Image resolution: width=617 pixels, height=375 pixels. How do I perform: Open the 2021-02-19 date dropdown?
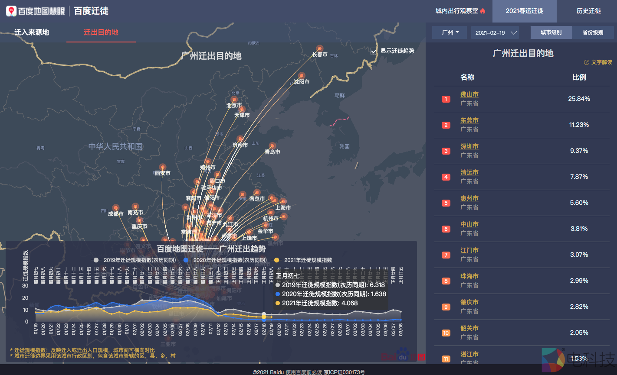(x=495, y=32)
